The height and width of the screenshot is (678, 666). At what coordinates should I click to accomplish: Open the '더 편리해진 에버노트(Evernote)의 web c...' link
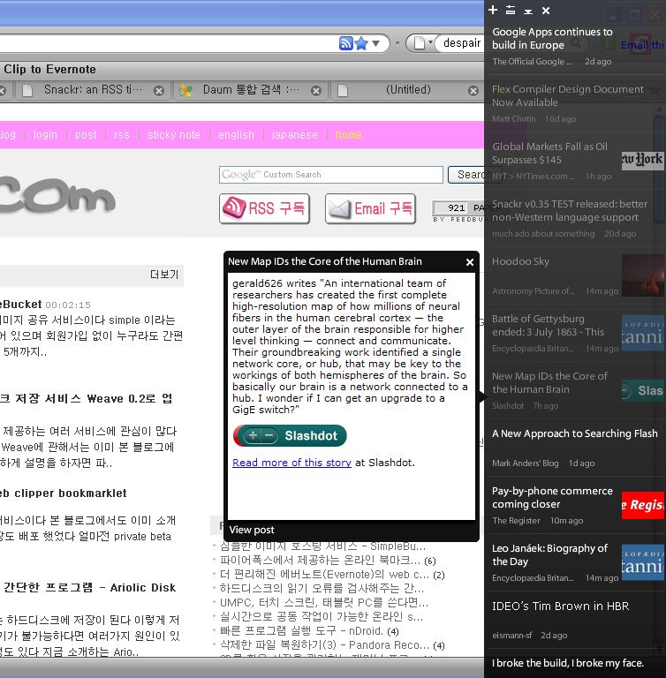coord(324,575)
